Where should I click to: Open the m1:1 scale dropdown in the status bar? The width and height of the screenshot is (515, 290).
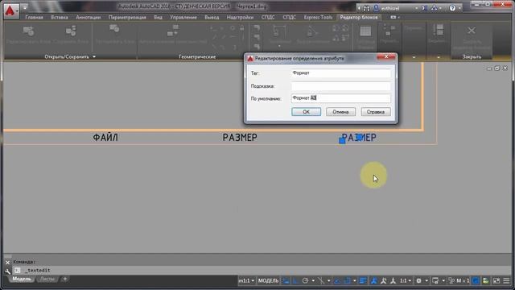(x=246, y=281)
